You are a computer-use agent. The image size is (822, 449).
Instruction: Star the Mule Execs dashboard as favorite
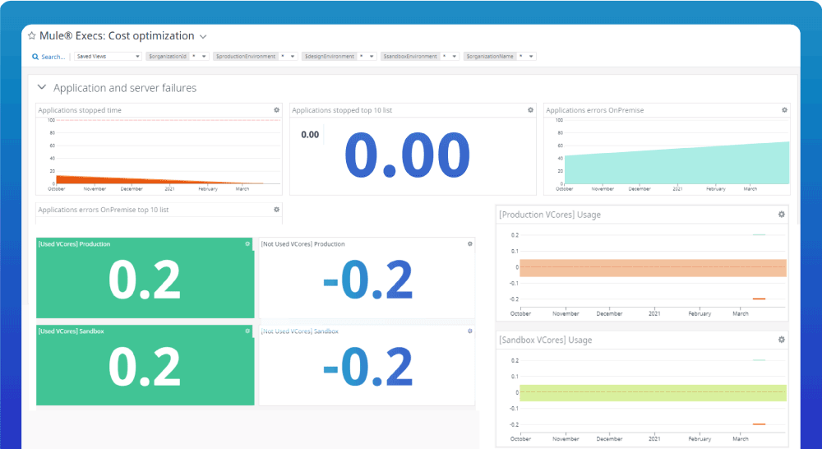click(x=32, y=36)
